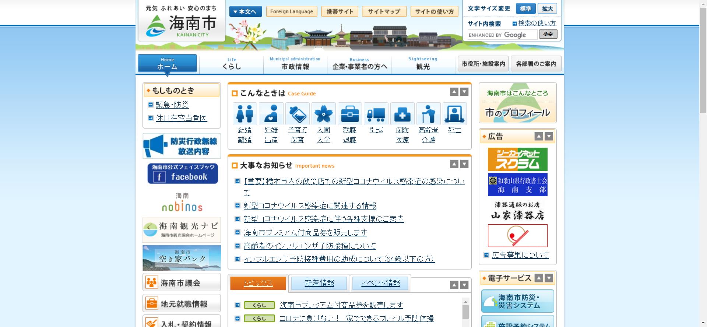707x327 pixels.
Task: Open the 市のプロフィール banner
Action: (517, 103)
